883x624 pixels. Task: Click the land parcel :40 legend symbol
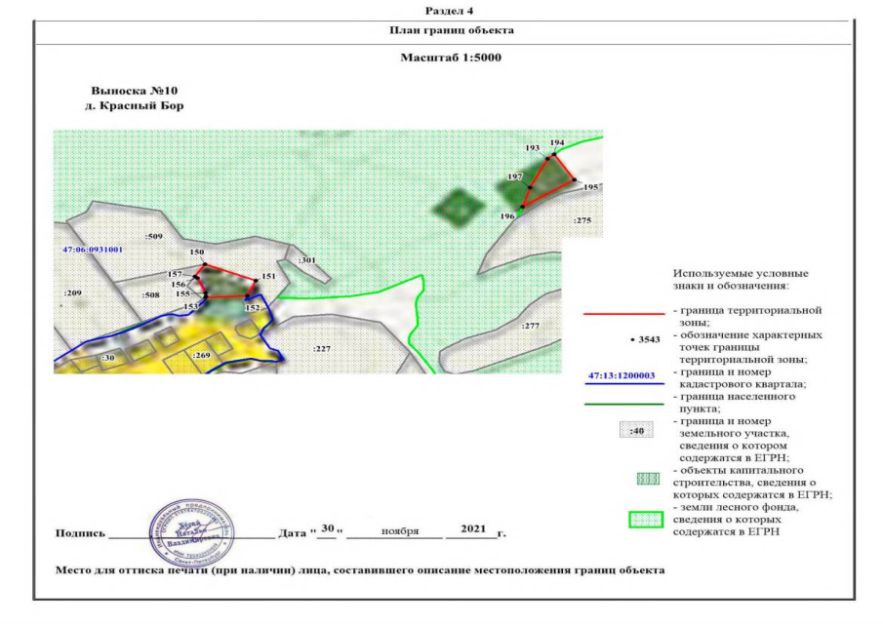coord(638,431)
